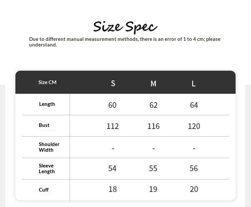Image resolution: width=251 pixels, height=207 pixels.
Task: Select the S size column header
Action: [x=113, y=83]
